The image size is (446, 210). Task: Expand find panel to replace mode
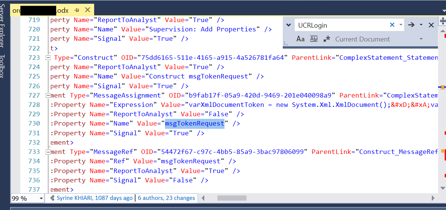click(288, 25)
